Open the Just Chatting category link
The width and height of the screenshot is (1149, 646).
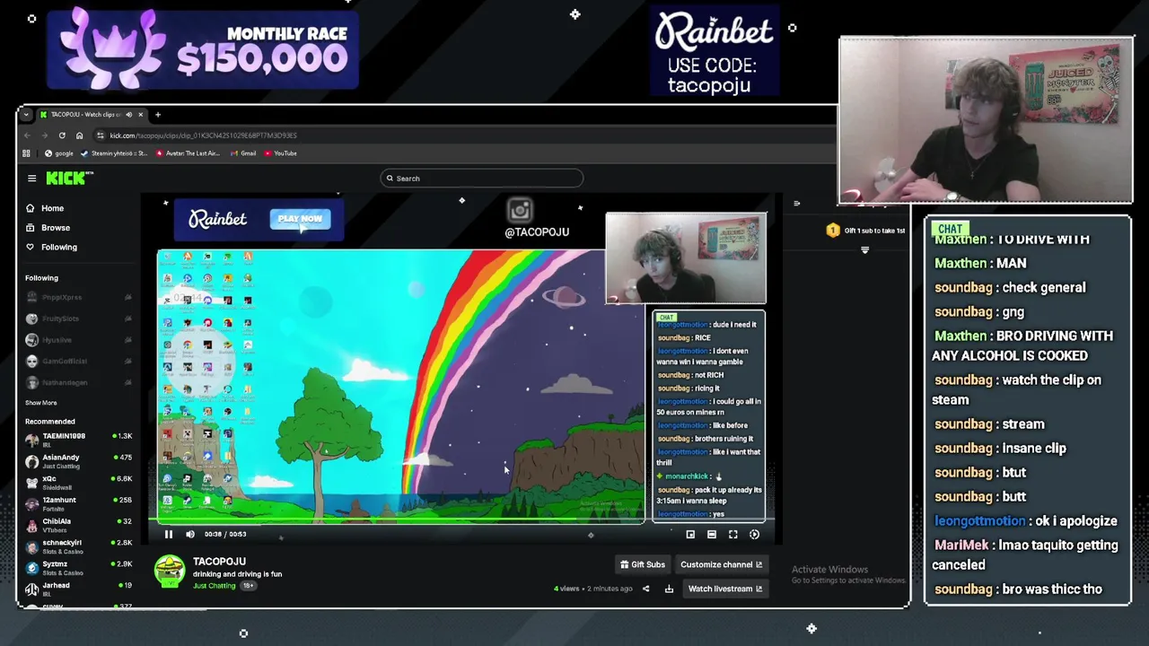click(x=214, y=586)
